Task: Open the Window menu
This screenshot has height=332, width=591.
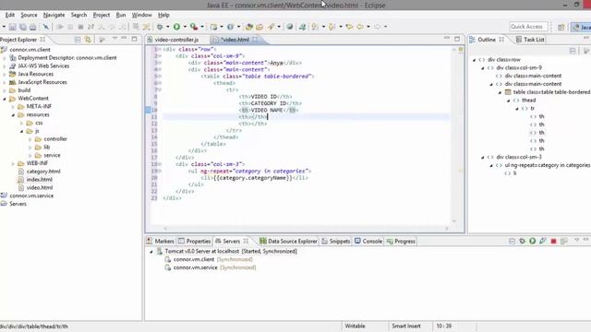Action: click(141, 15)
